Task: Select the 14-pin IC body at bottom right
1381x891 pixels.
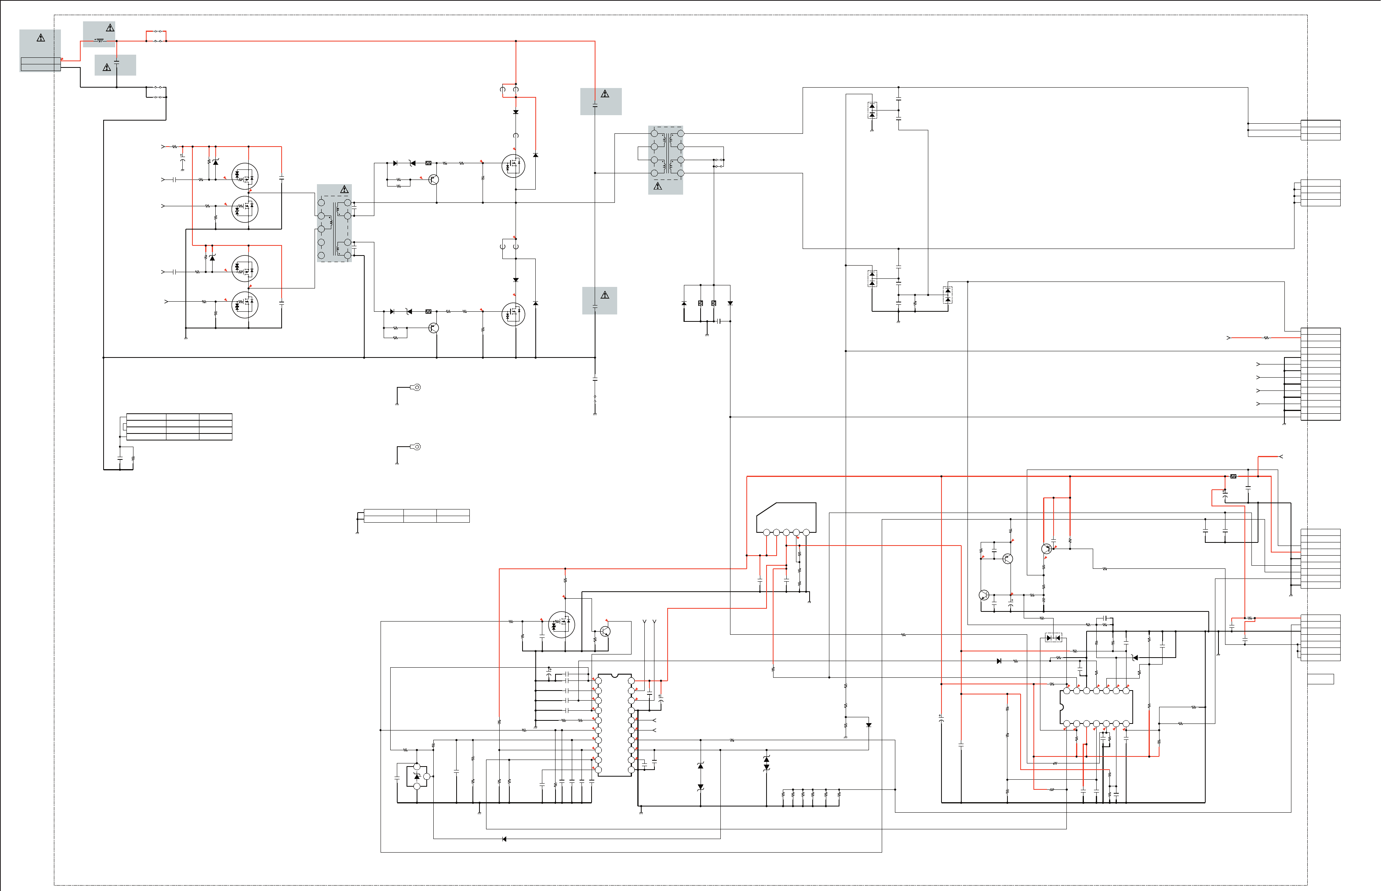Action: click(x=1095, y=706)
